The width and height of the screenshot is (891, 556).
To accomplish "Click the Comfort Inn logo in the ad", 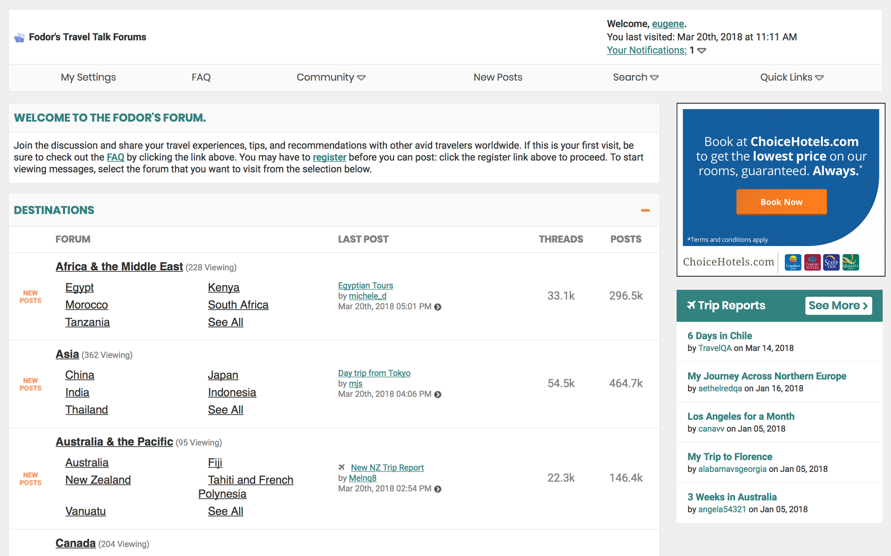I will click(x=793, y=262).
